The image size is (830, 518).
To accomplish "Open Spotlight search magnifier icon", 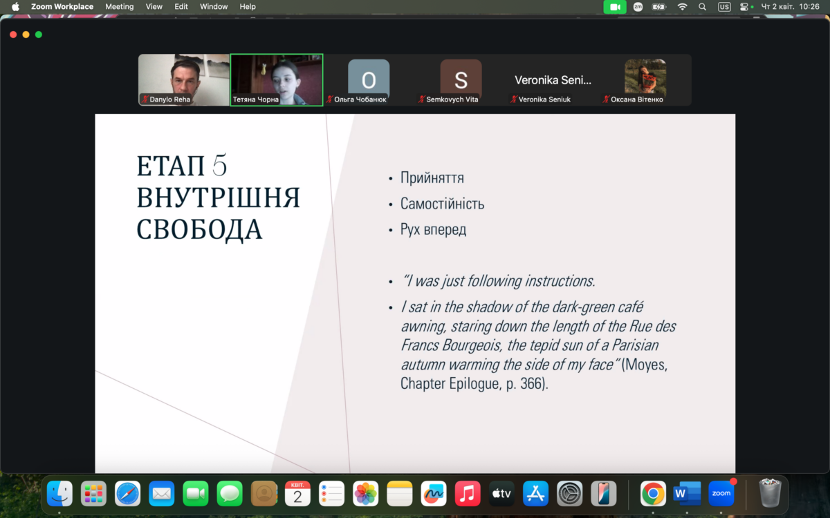I will (703, 7).
